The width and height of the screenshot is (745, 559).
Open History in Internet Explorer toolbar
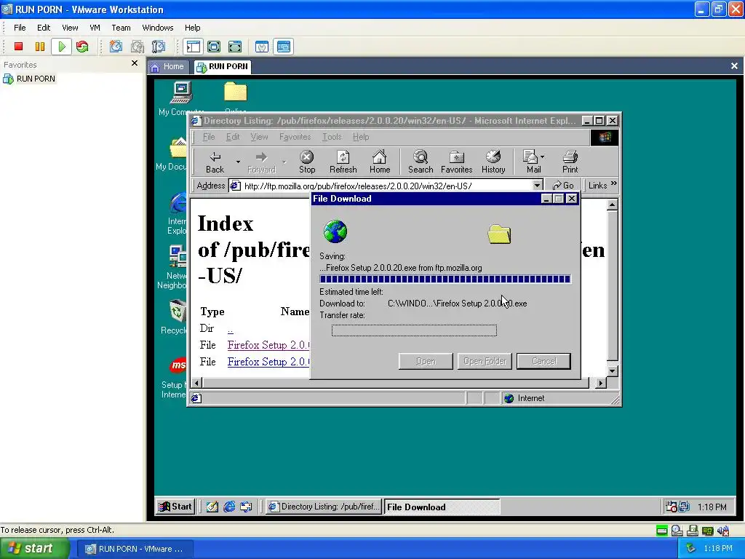[x=493, y=162]
